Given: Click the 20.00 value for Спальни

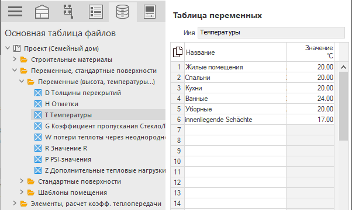Looking at the screenshot, I should 310,78.
